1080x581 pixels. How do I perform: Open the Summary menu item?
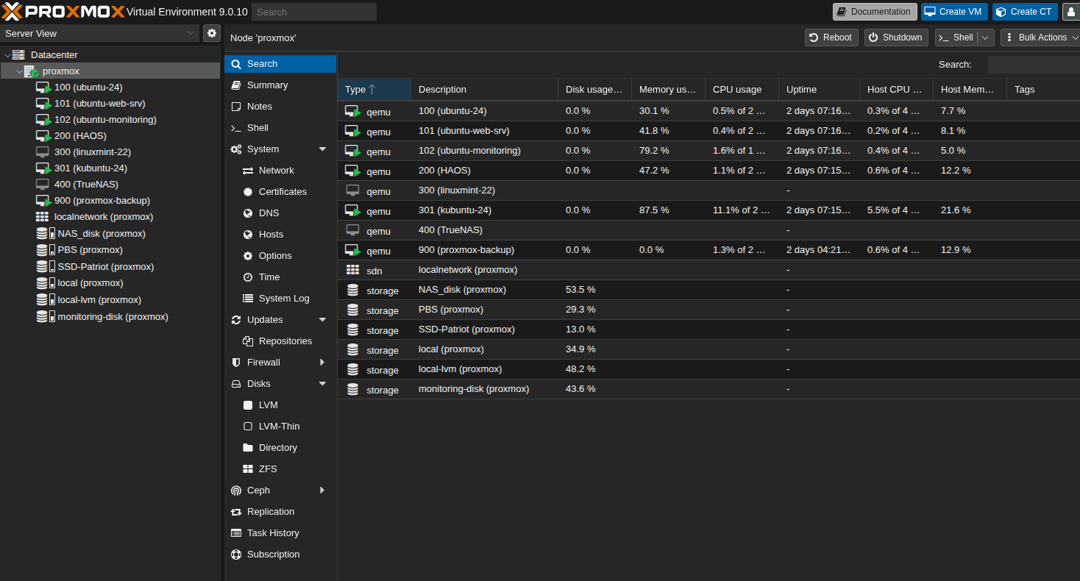[x=267, y=85]
